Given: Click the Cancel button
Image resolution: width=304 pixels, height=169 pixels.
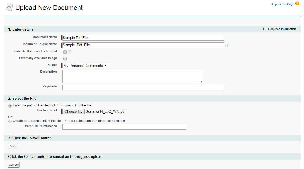Looking at the screenshot, I should 13,164.
